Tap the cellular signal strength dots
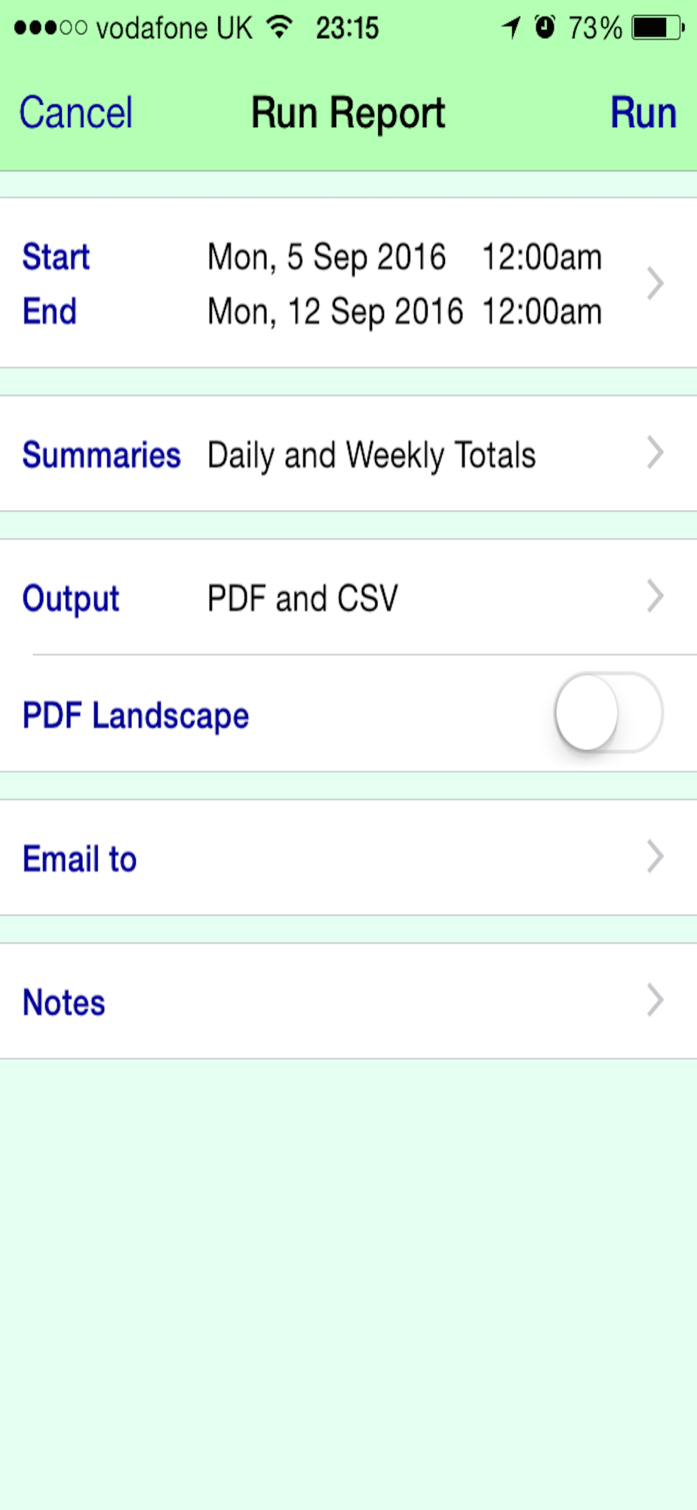This screenshot has height=1510, width=697. click(50, 28)
